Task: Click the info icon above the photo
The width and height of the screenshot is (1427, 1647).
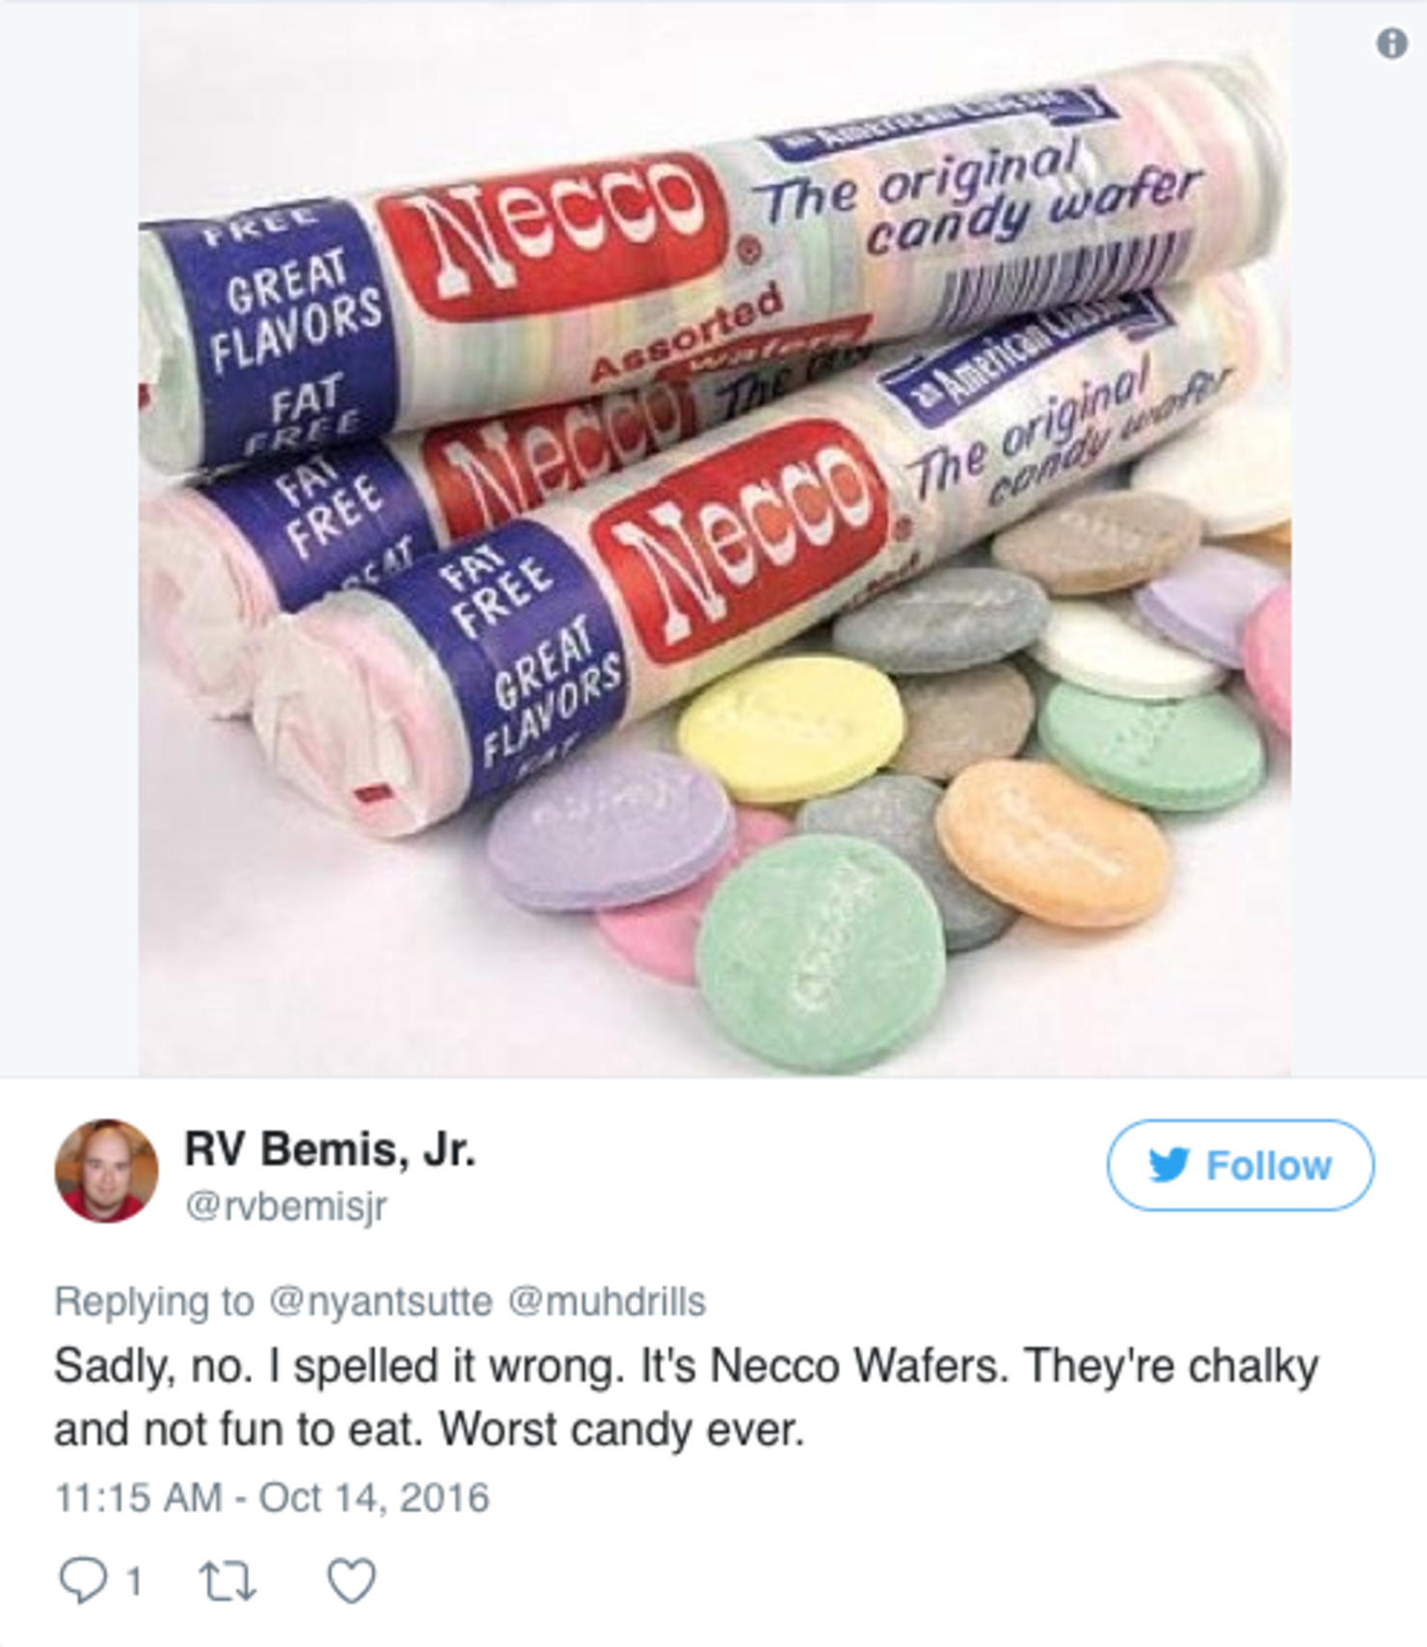Action: pyautogui.click(x=1390, y=43)
